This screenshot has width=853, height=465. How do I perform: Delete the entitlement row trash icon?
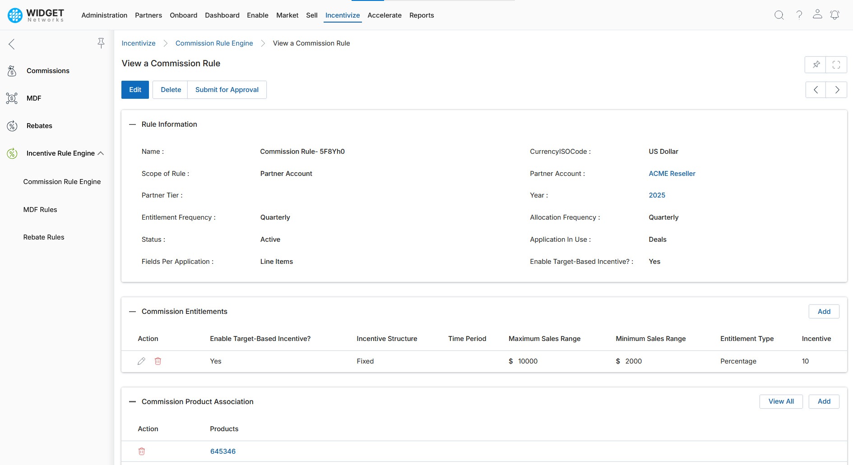(x=158, y=361)
